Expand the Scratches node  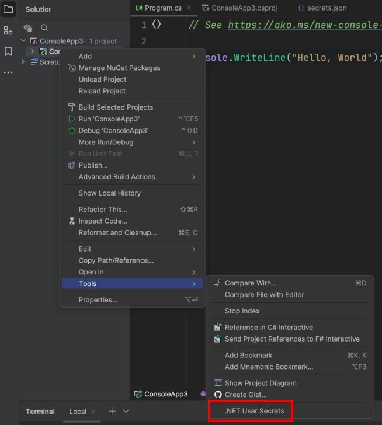click(x=23, y=62)
